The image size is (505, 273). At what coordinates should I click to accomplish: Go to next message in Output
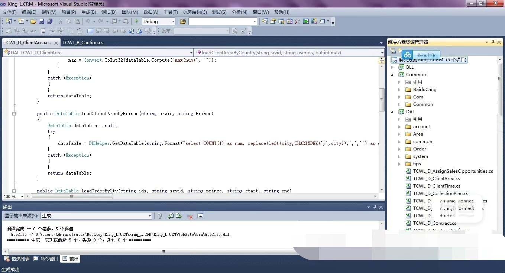179,216
